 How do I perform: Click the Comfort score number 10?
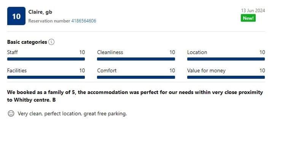pos(172,70)
